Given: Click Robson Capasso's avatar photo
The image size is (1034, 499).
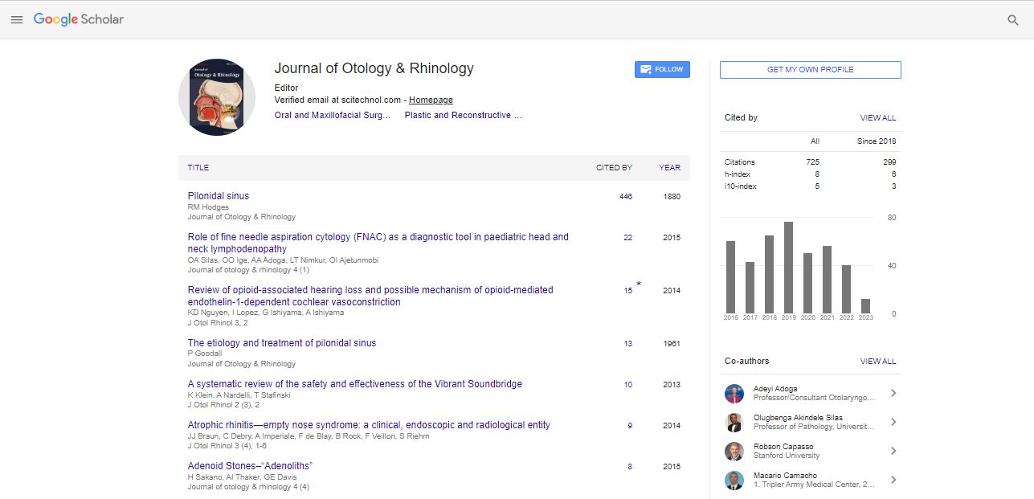Looking at the screenshot, I should click(x=734, y=452).
